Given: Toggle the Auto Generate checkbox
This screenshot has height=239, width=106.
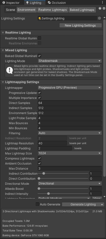Looking at the screenshot, I should pos(37,204).
